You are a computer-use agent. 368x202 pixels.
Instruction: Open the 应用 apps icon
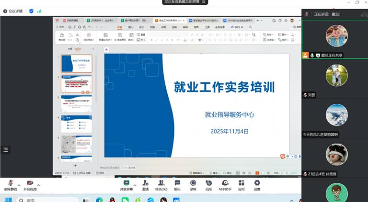click(241, 184)
